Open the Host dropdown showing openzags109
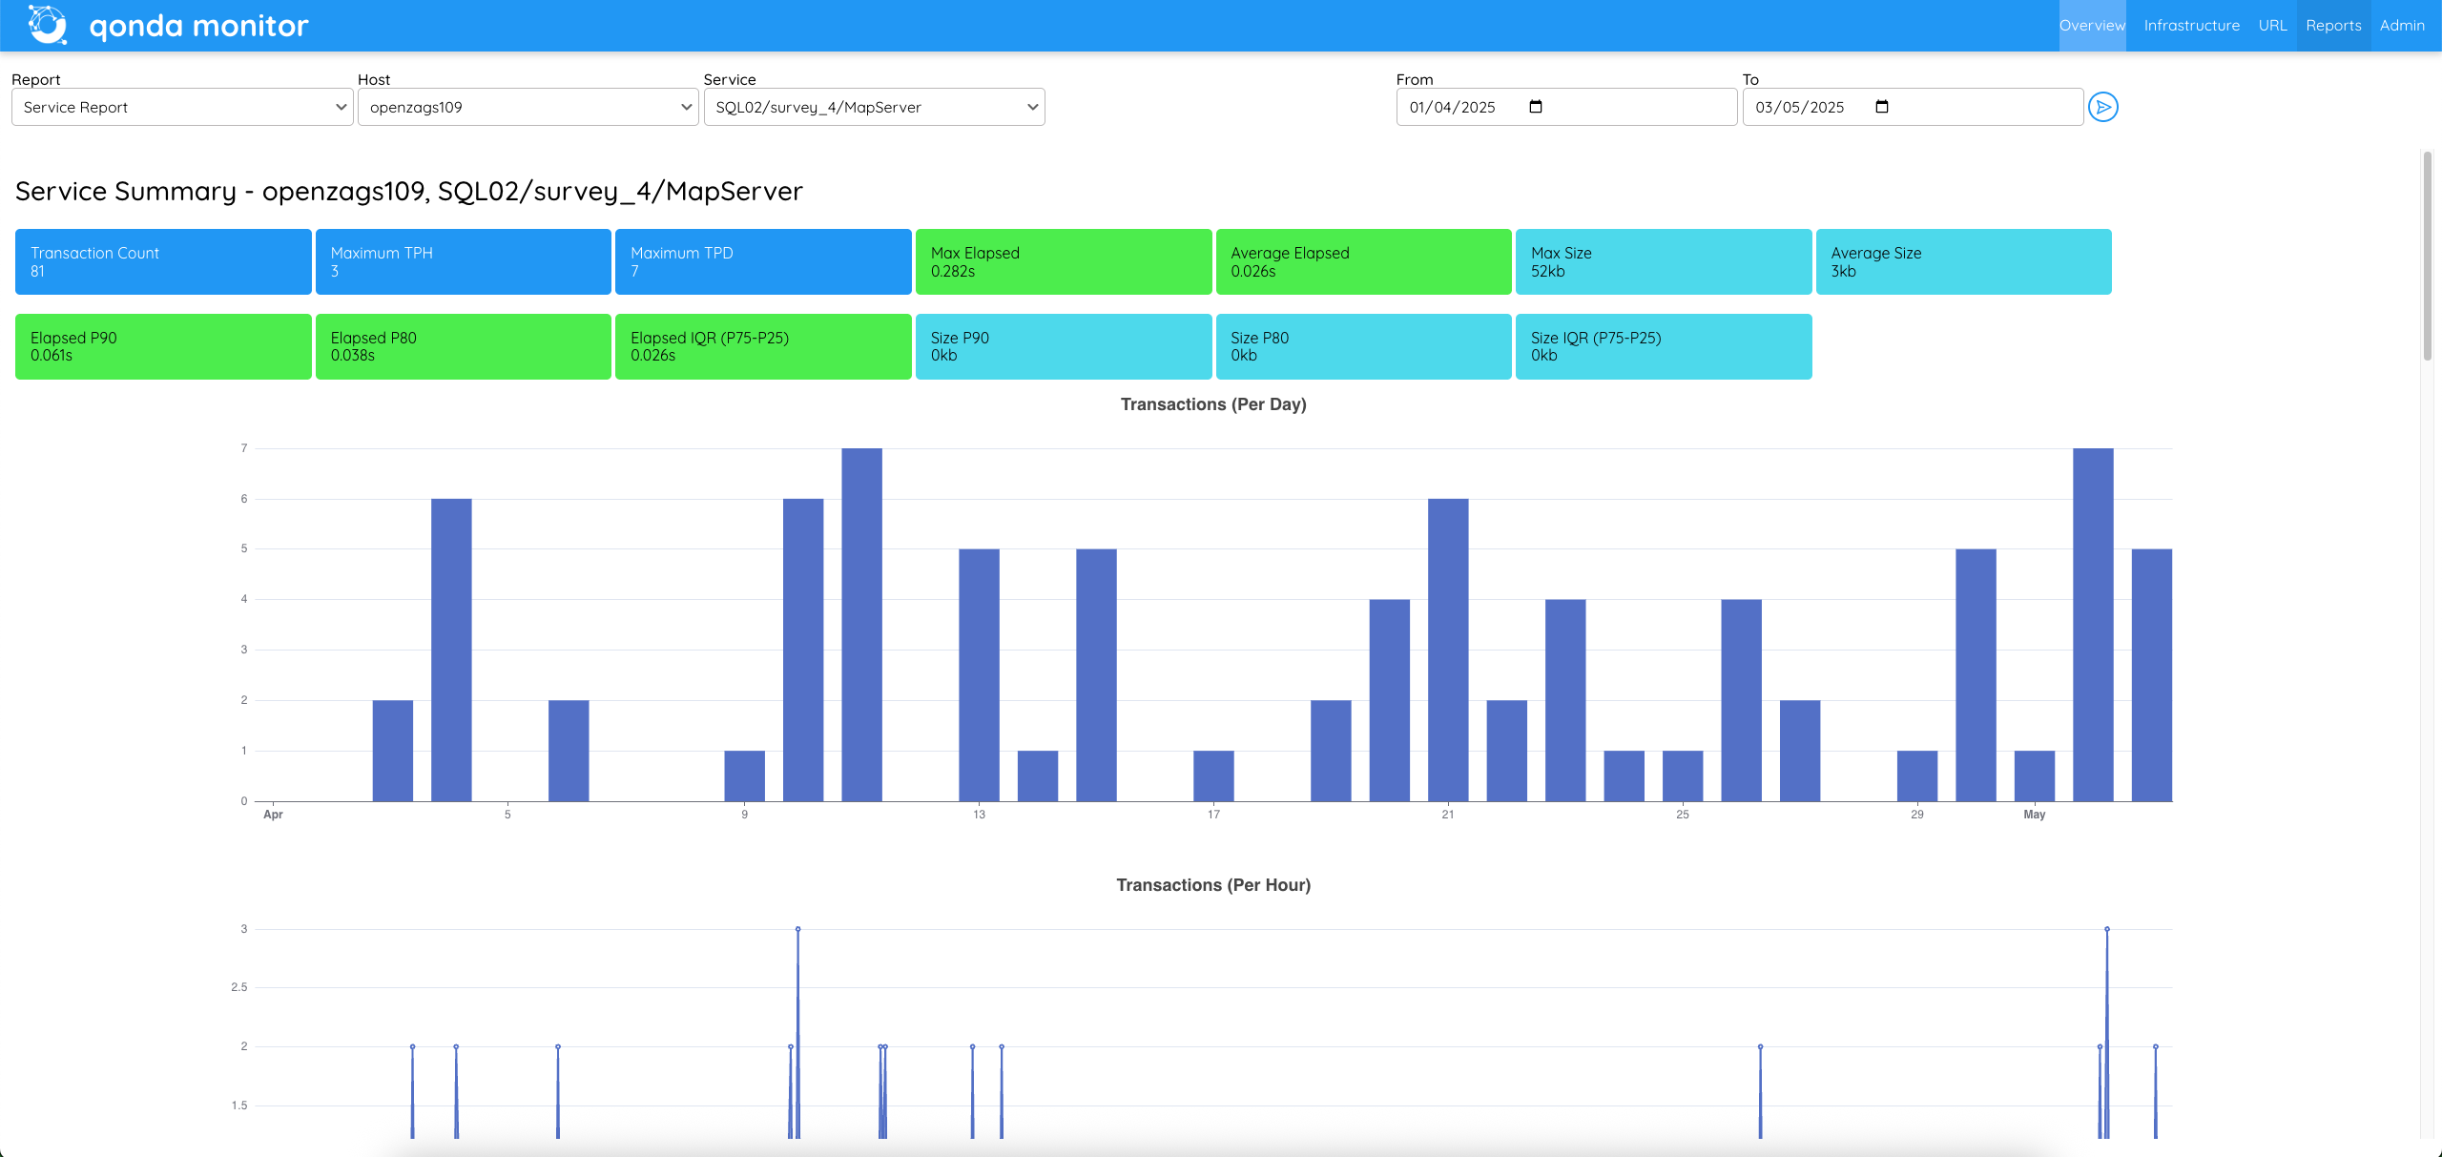Screen dimensions: 2442x1157 pos(527,107)
